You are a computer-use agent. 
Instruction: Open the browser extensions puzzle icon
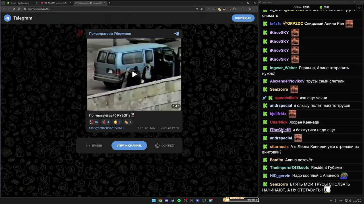pyautogui.click(x=234, y=9)
